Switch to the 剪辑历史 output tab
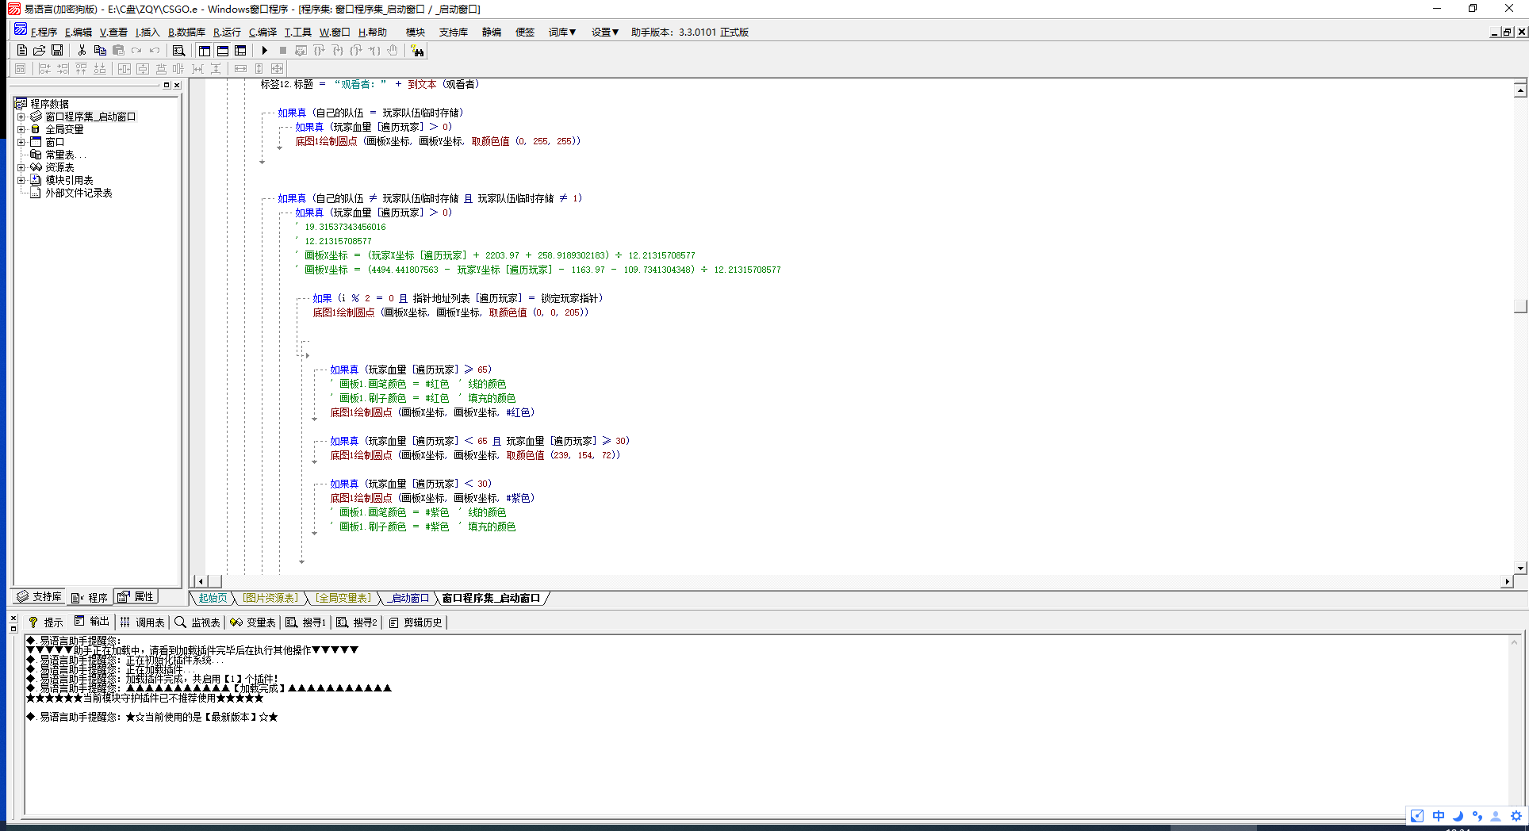 coord(415,622)
